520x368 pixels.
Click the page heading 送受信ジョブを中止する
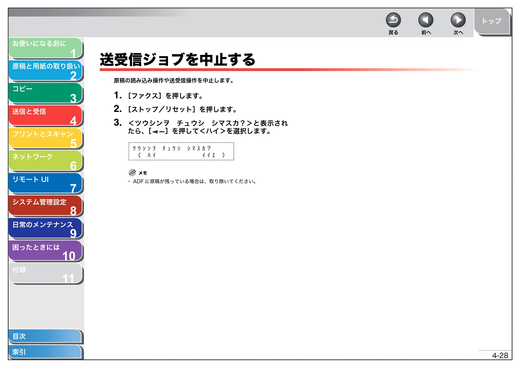178,60
